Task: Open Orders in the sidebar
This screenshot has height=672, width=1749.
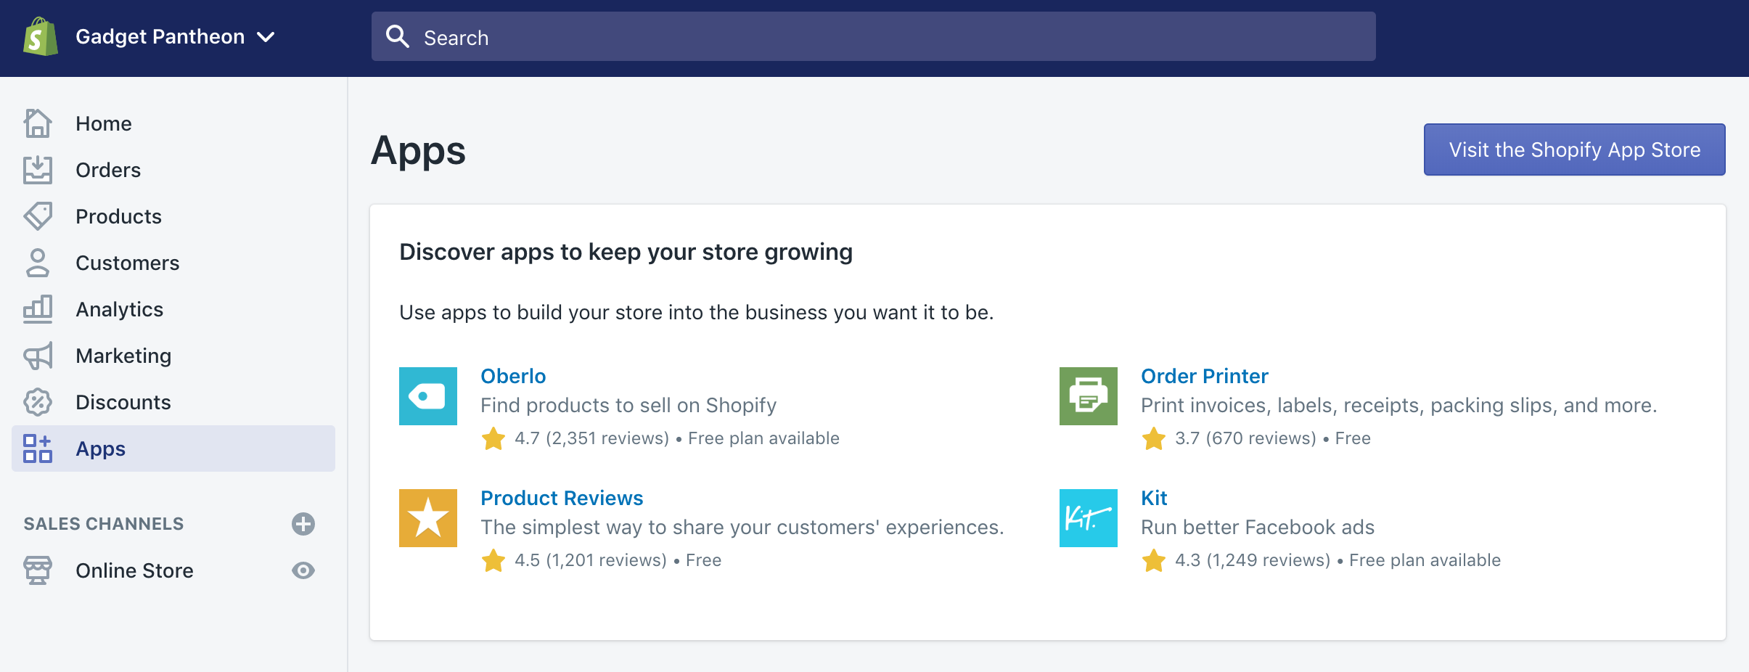Action: tap(108, 170)
